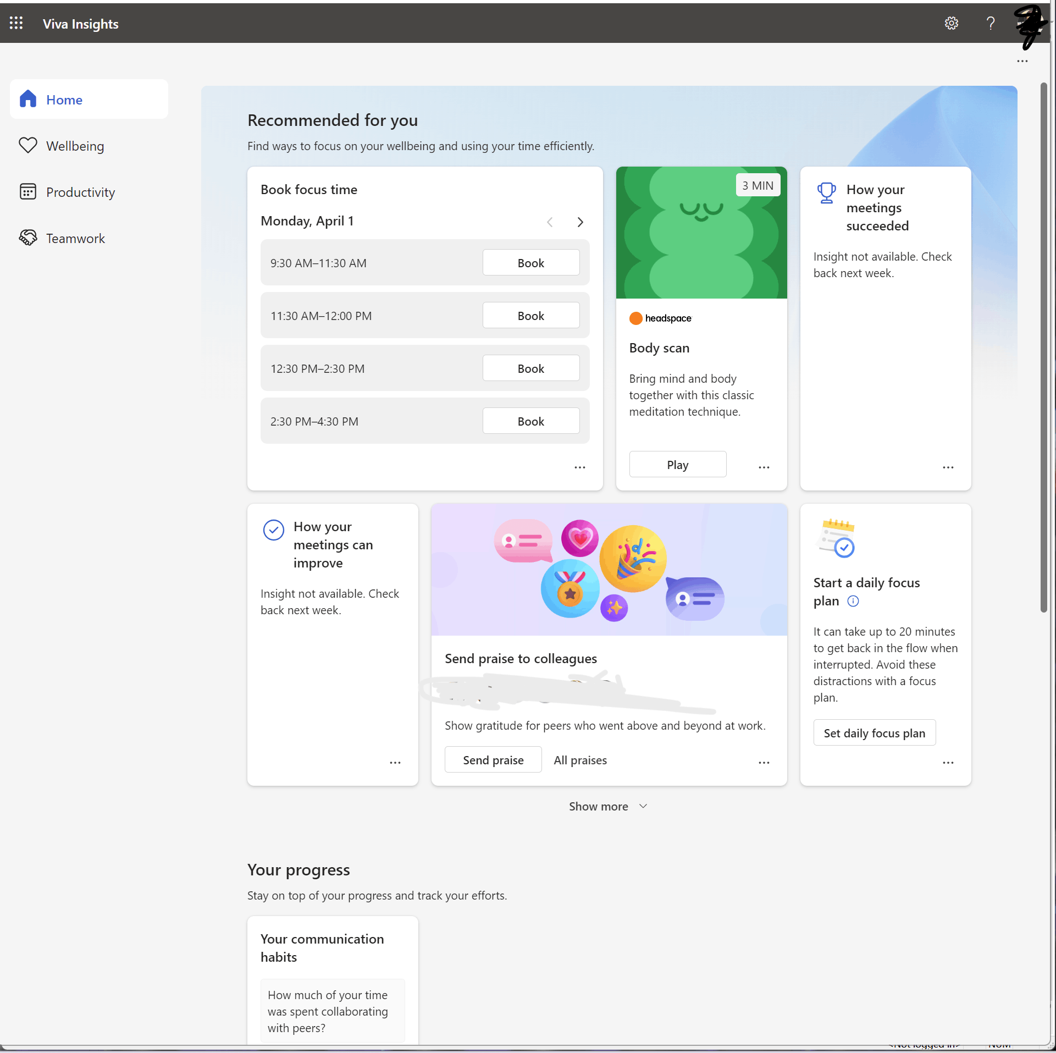1056x1053 pixels.
Task: Open the Wellbeing tab
Action: tap(75, 146)
